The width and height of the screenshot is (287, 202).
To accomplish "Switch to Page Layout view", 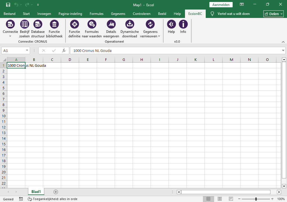I will 220,199.
